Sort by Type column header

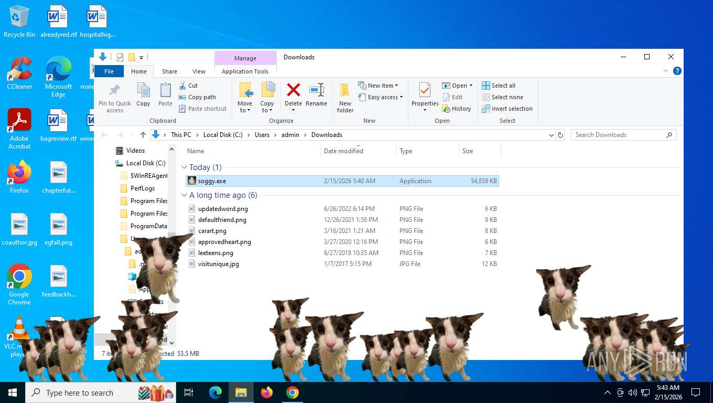pos(427,151)
